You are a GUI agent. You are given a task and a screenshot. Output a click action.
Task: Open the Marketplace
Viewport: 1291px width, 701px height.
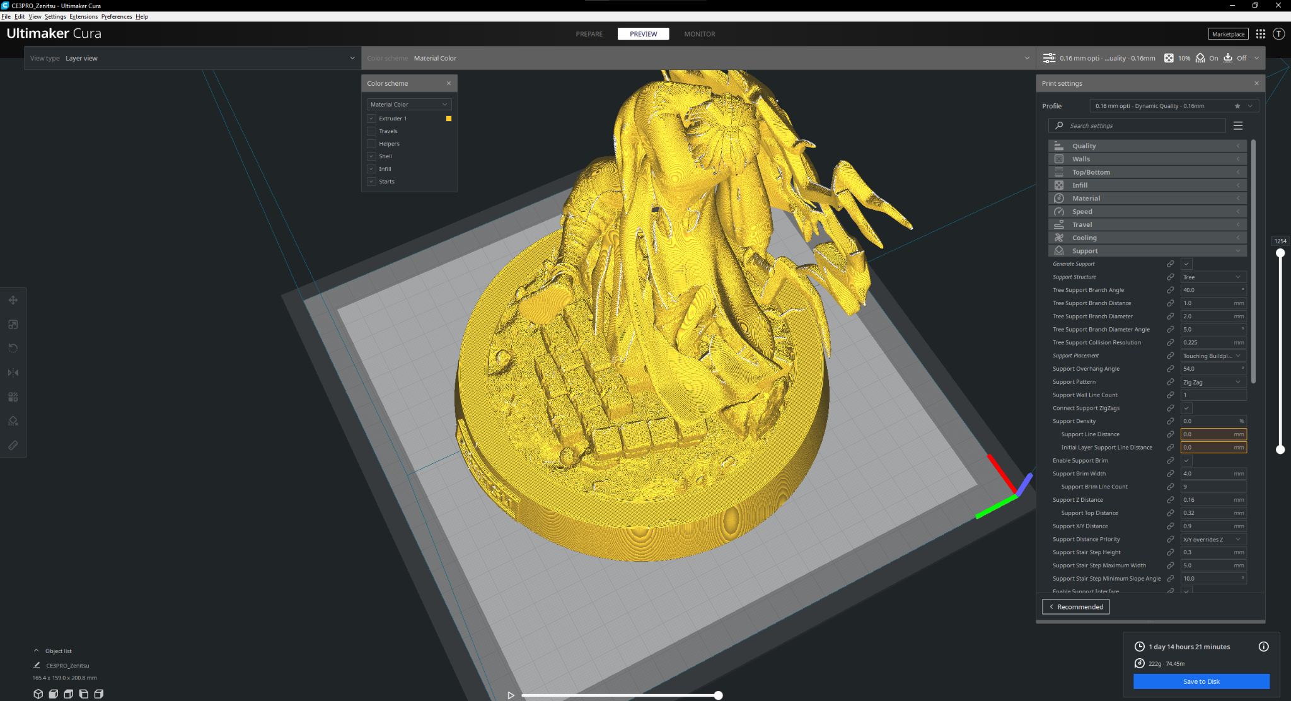(1228, 34)
